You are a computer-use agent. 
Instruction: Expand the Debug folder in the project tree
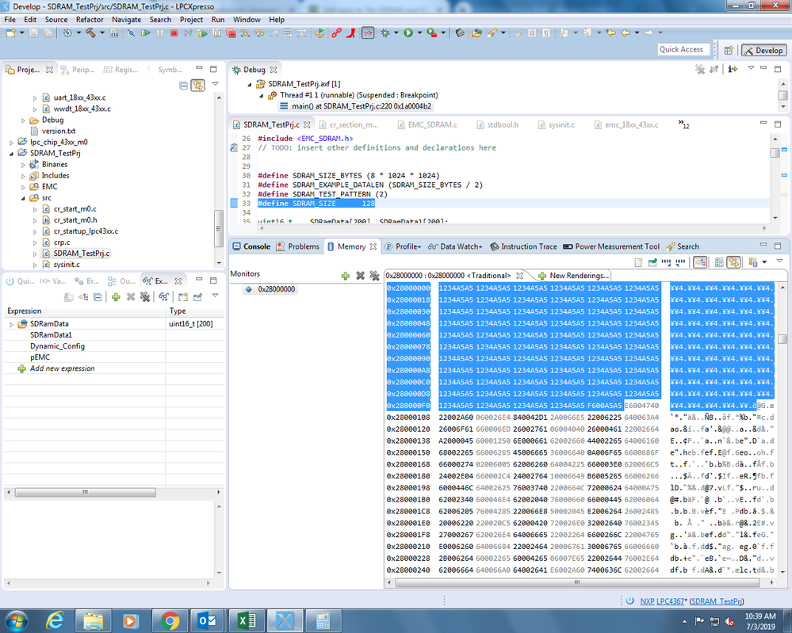pyautogui.click(x=23, y=120)
